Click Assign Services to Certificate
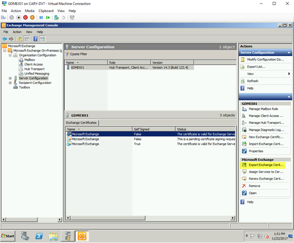 point(266,172)
